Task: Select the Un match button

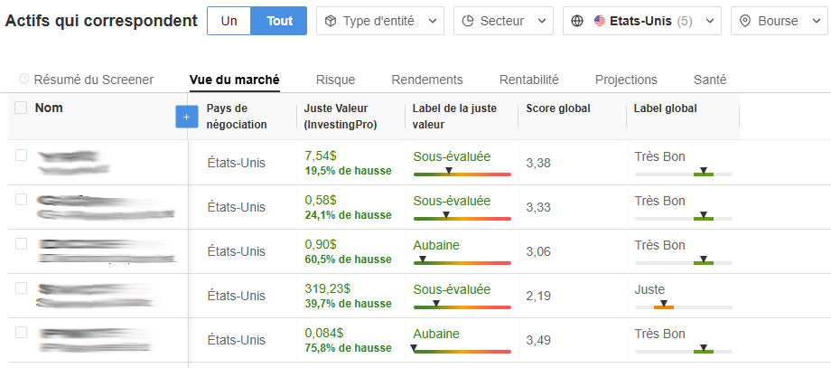Action: click(229, 21)
